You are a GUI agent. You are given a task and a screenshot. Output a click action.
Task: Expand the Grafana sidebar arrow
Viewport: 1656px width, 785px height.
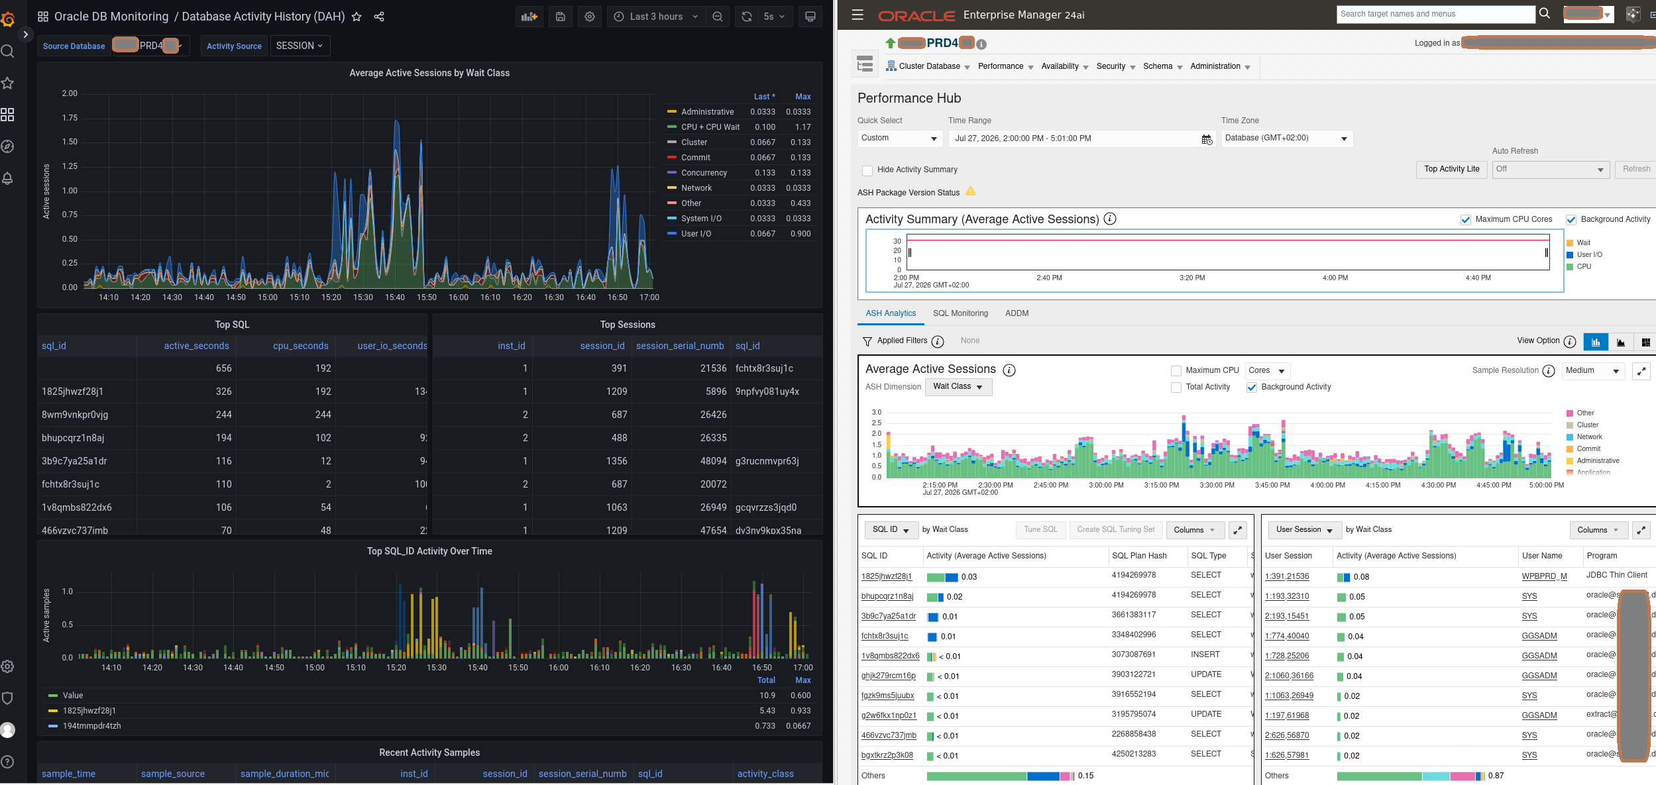coord(25,34)
